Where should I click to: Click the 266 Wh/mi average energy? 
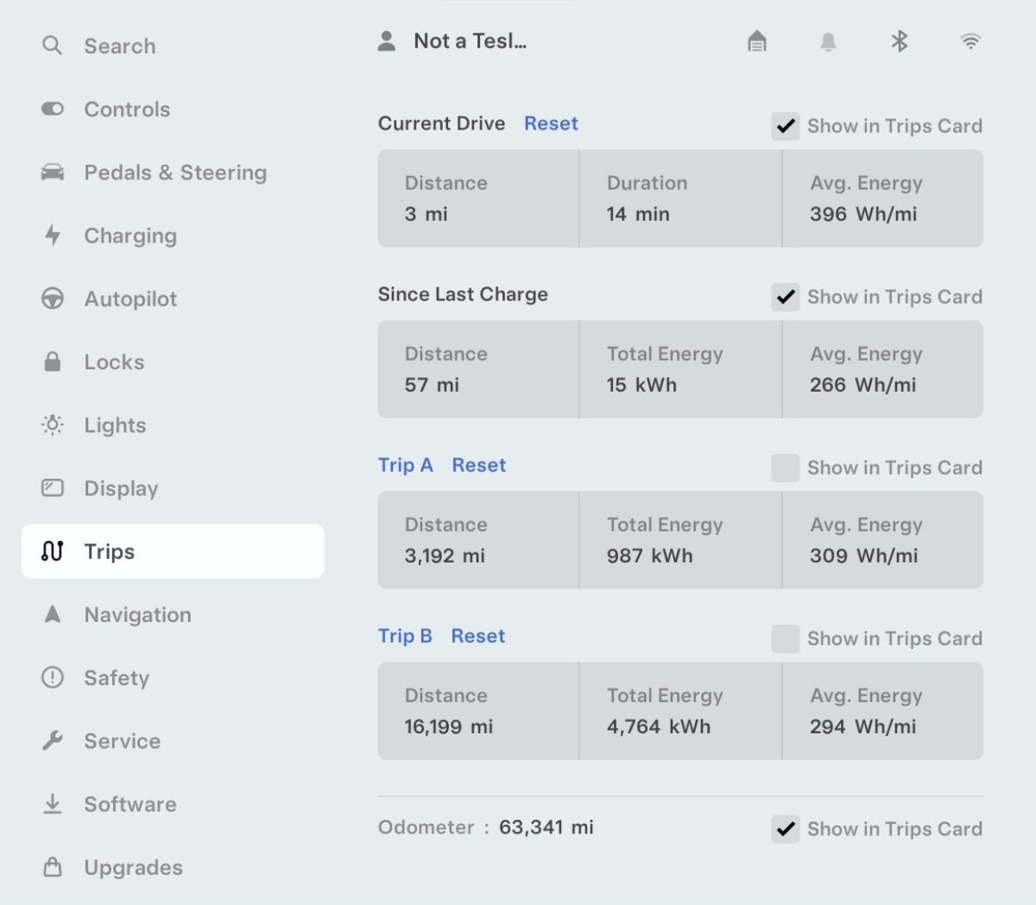pos(863,385)
